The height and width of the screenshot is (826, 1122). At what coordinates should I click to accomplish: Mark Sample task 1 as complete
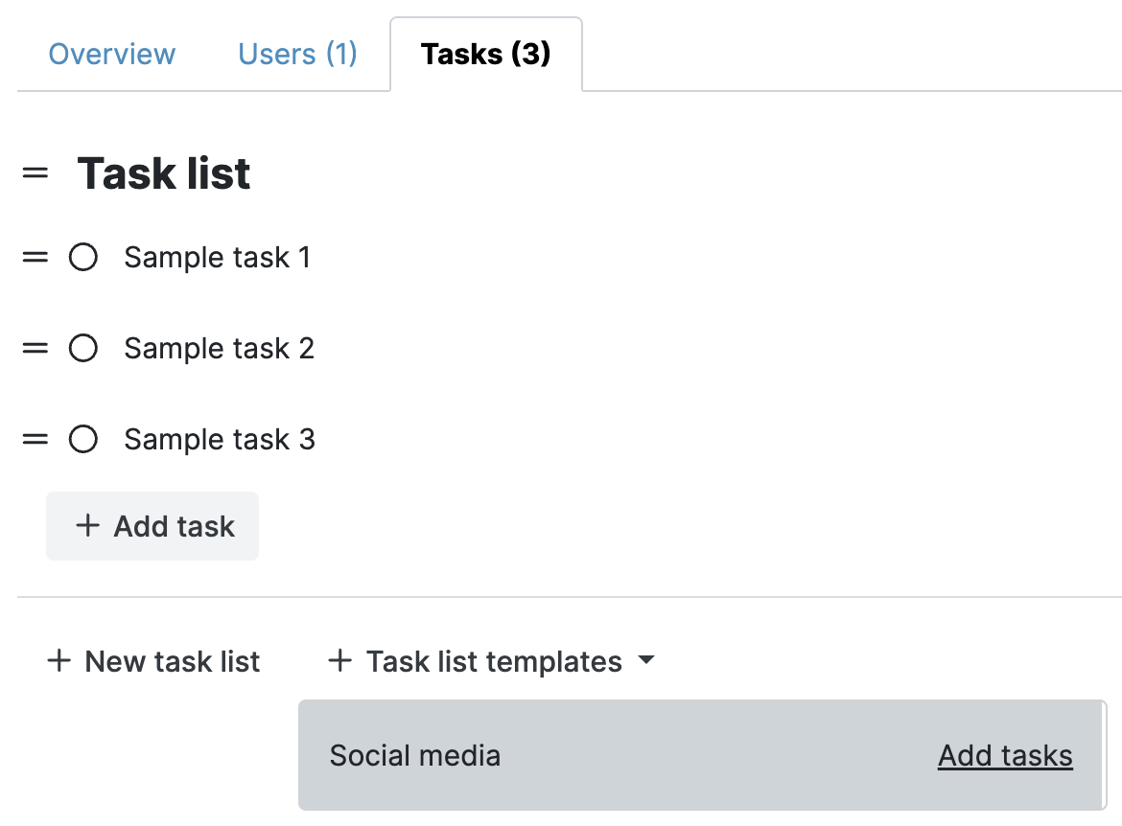tap(83, 257)
